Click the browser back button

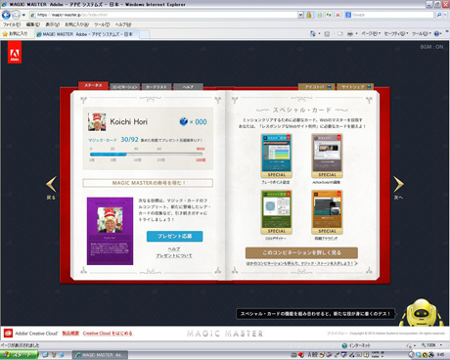6,15
